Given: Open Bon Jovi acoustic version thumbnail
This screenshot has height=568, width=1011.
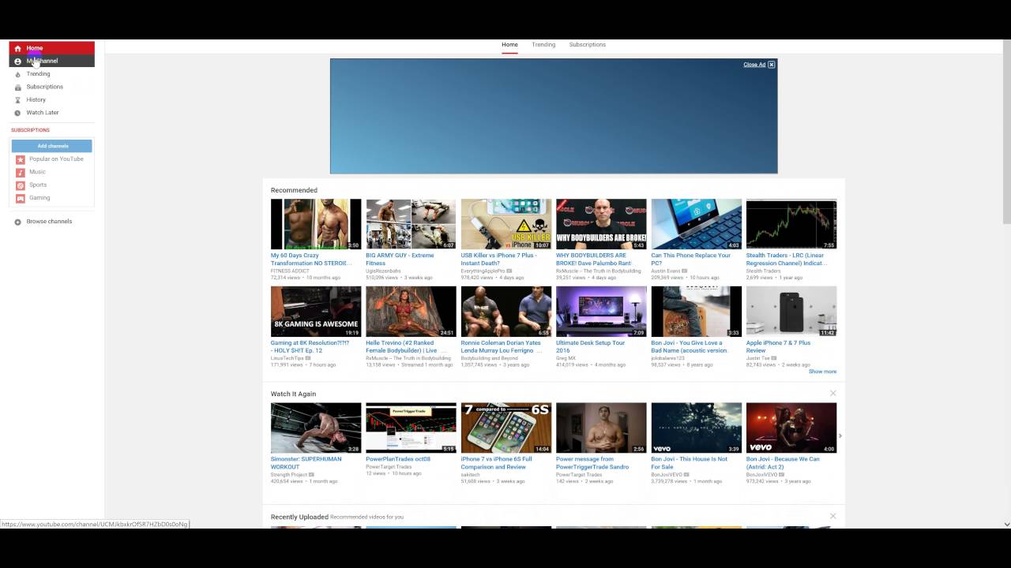Looking at the screenshot, I should [697, 312].
